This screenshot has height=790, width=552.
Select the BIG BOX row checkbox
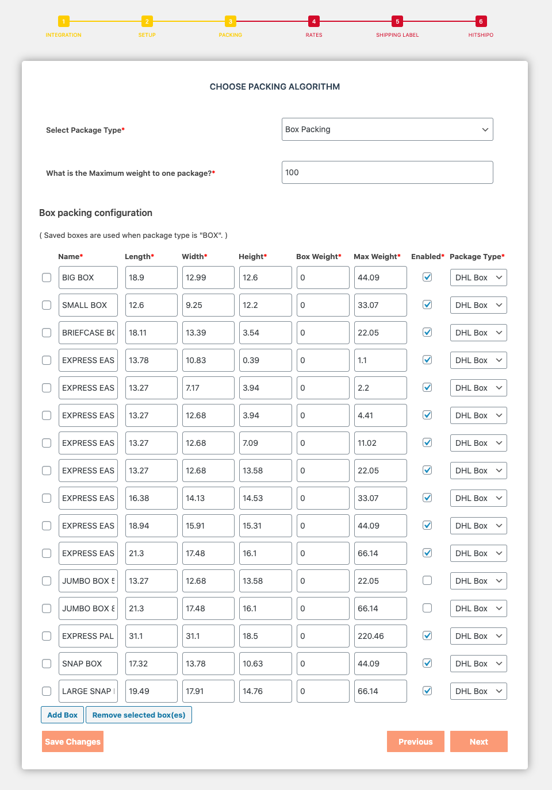(47, 278)
